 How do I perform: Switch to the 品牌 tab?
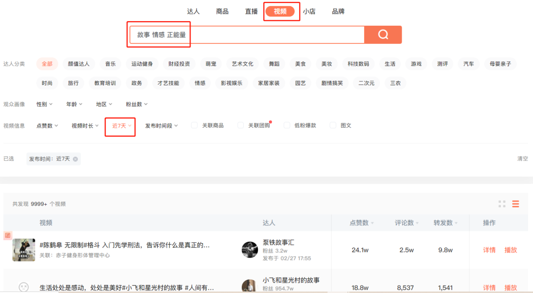point(338,11)
